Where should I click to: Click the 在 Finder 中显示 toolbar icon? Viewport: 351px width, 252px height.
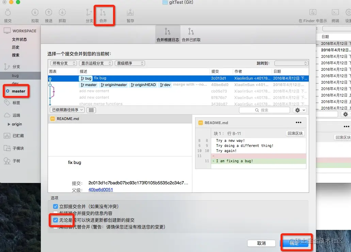(313, 13)
